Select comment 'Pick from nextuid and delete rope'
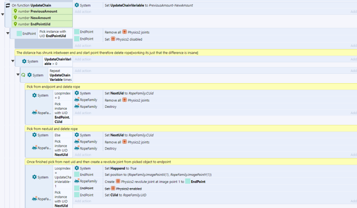This screenshot has width=357, height=208. (x=52, y=129)
